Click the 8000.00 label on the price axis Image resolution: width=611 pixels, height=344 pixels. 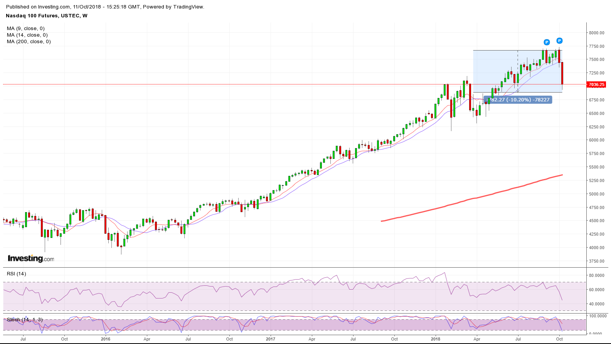pos(596,33)
